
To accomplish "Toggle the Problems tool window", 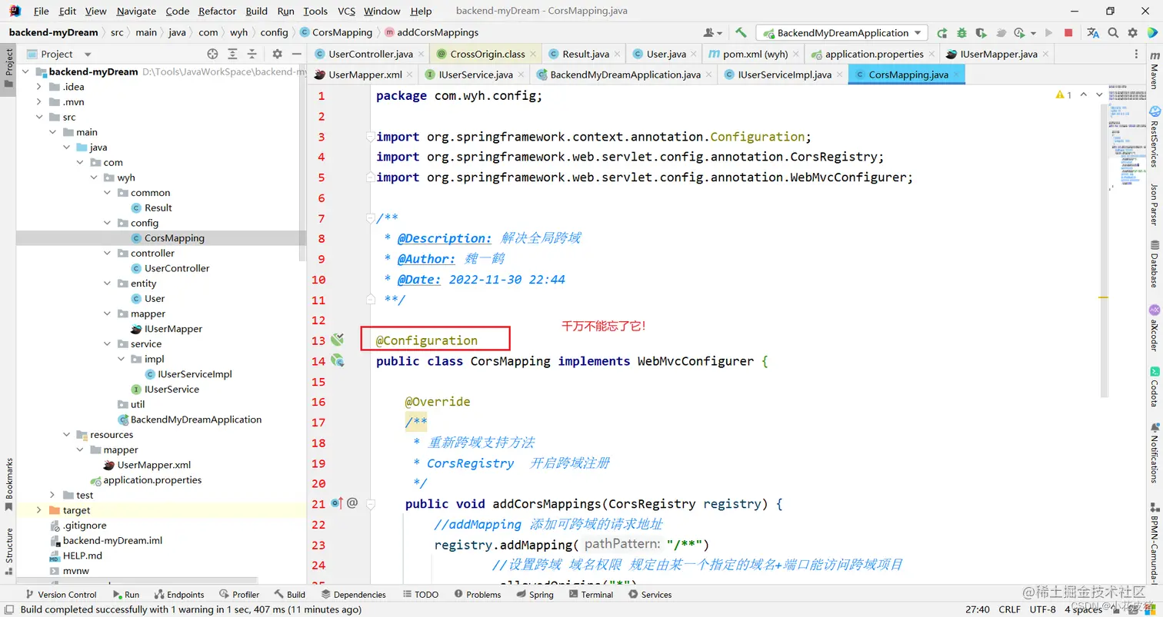I will tap(477, 594).
